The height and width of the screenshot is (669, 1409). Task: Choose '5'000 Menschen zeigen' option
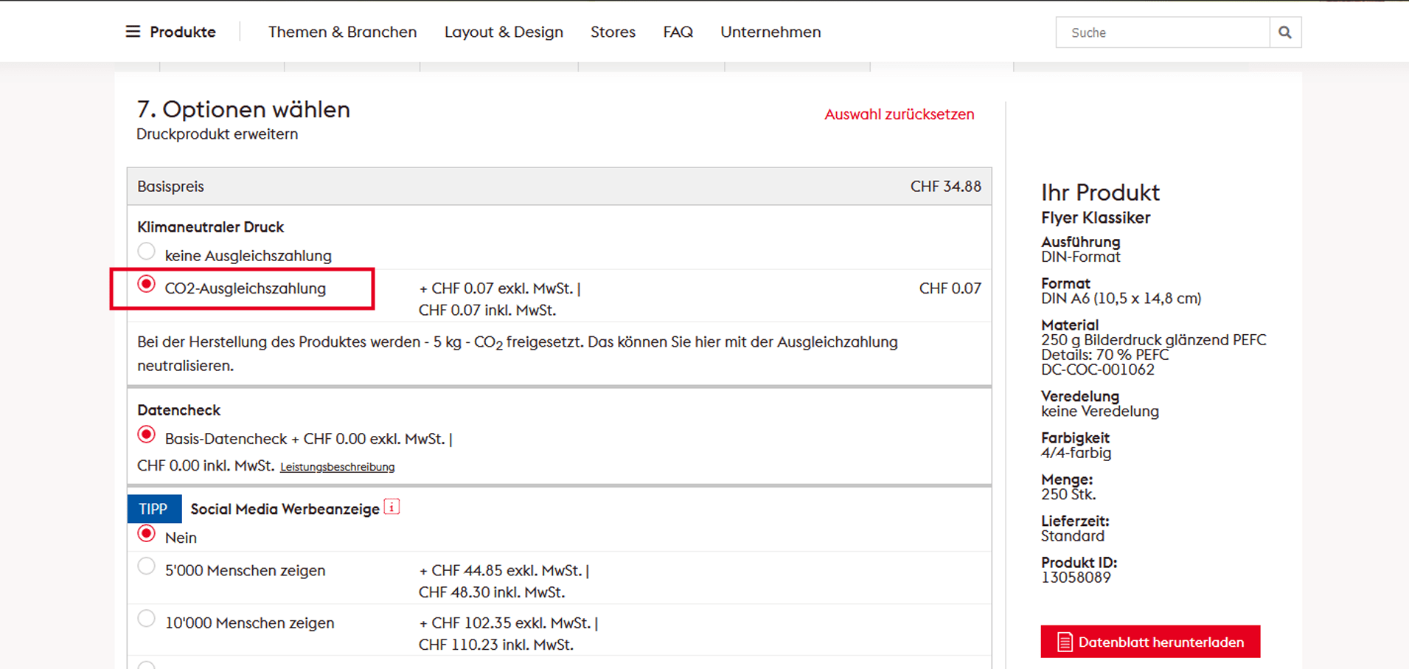click(x=147, y=566)
